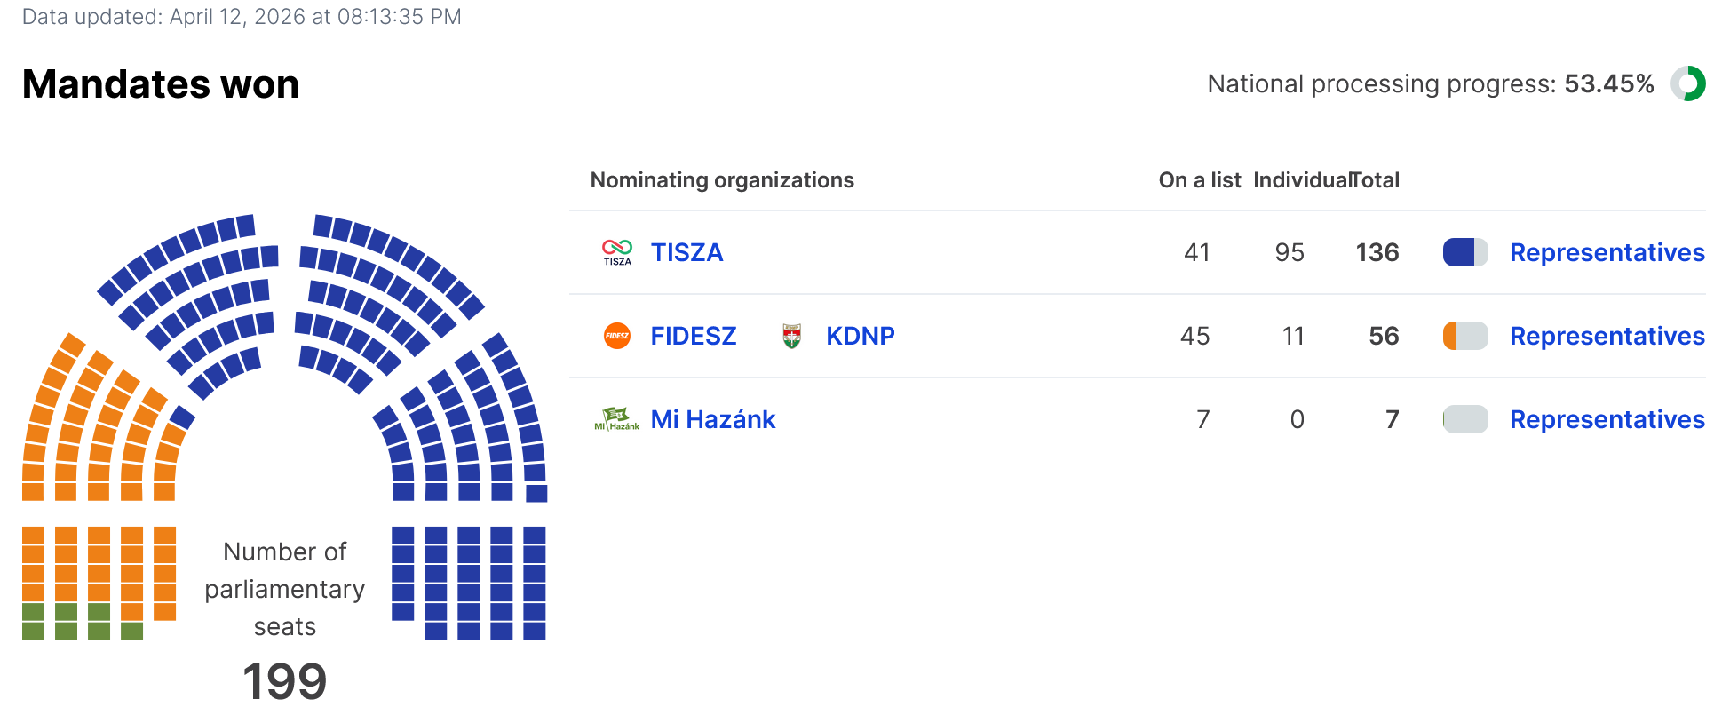
Task: View Mi Hazánk Representatives list
Action: (1607, 419)
